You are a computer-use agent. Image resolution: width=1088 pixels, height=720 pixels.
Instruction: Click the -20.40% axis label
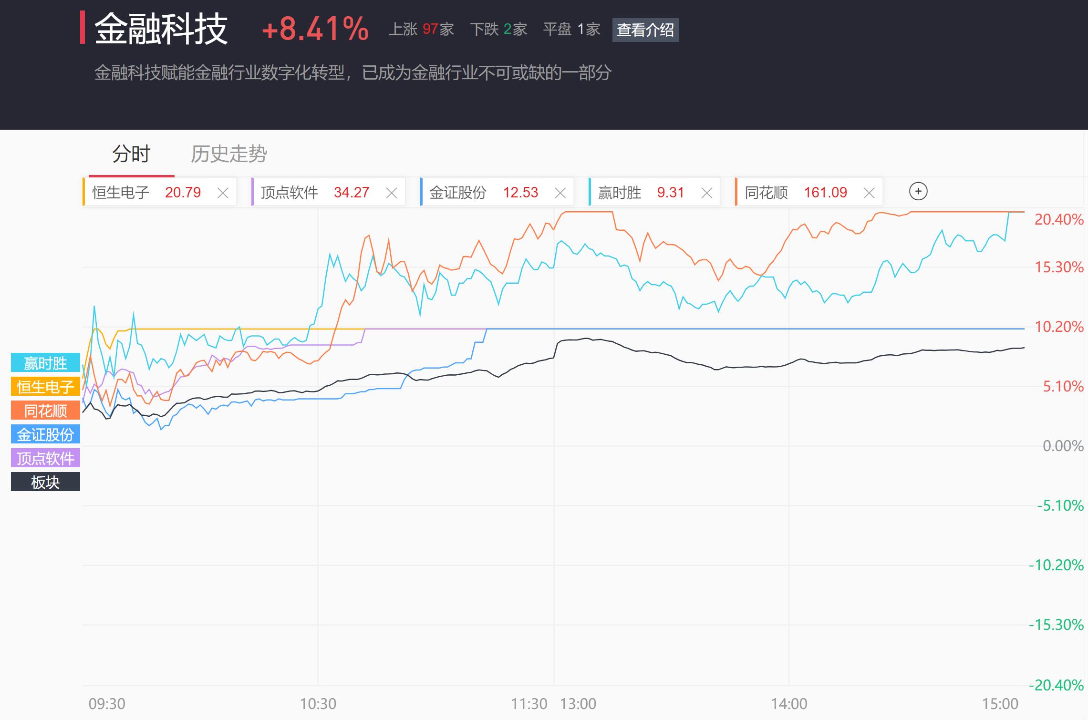coord(1057,685)
